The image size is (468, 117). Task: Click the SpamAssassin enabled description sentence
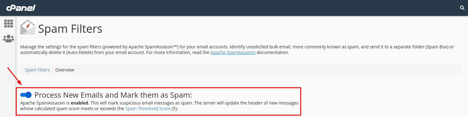pos(159,106)
